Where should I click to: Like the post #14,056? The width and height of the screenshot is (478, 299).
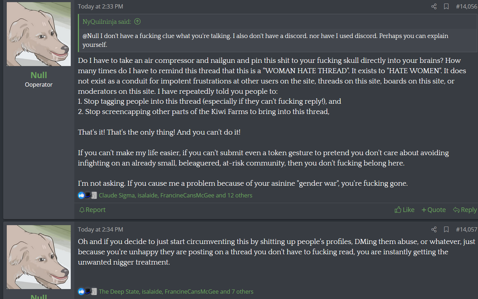click(x=404, y=210)
